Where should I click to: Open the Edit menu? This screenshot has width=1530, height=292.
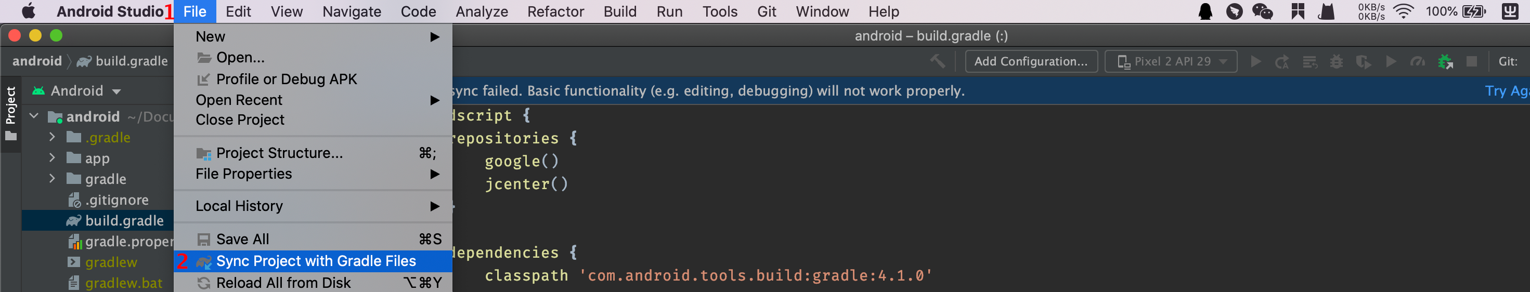238,11
